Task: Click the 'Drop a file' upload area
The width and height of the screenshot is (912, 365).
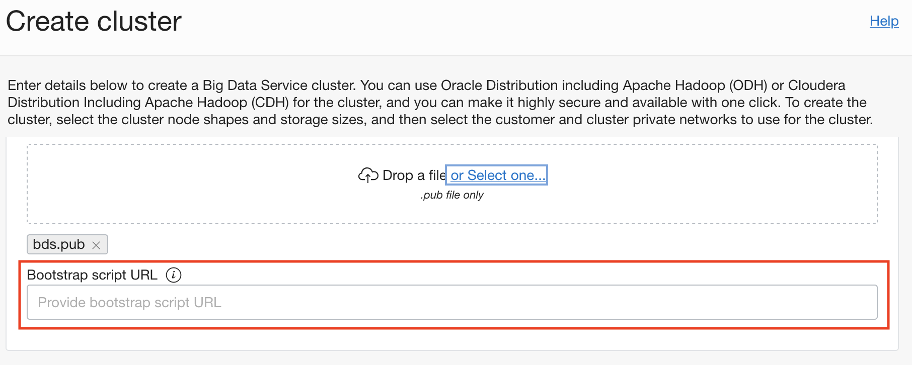Action: pos(413,175)
